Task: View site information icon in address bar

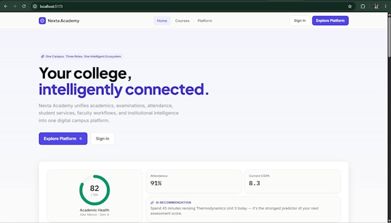Action: pos(35,6)
